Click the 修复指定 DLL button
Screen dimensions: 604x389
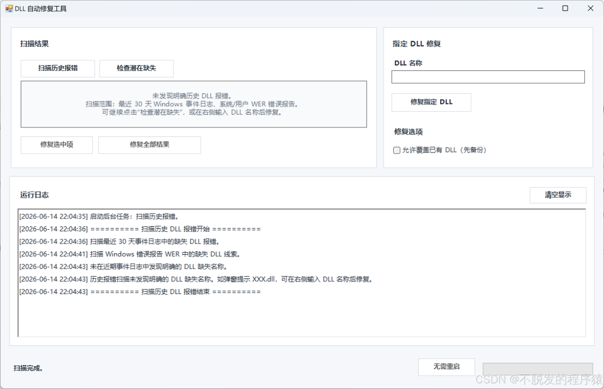(431, 102)
